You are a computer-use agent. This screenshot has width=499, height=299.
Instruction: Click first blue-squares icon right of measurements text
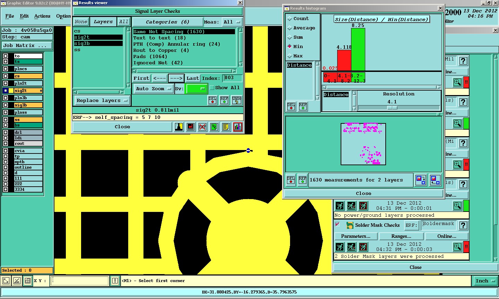tap(421, 180)
